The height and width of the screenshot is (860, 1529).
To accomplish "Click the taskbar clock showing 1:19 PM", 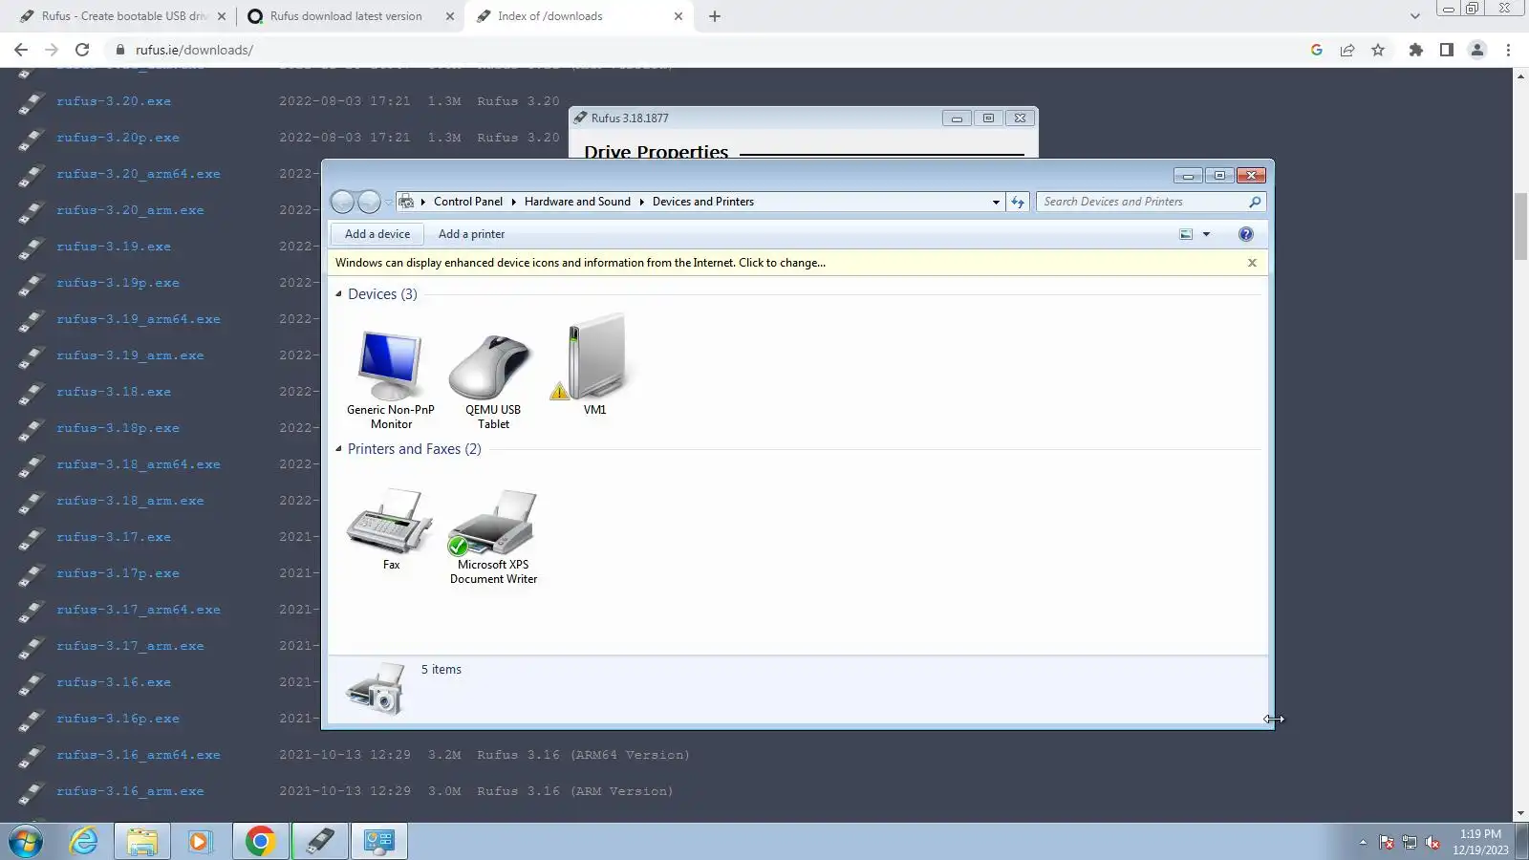I will [x=1480, y=842].
